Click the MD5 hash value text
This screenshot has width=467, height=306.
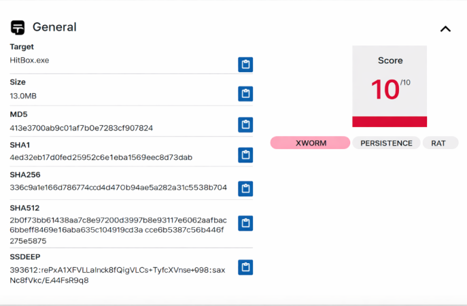click(82, 128)
